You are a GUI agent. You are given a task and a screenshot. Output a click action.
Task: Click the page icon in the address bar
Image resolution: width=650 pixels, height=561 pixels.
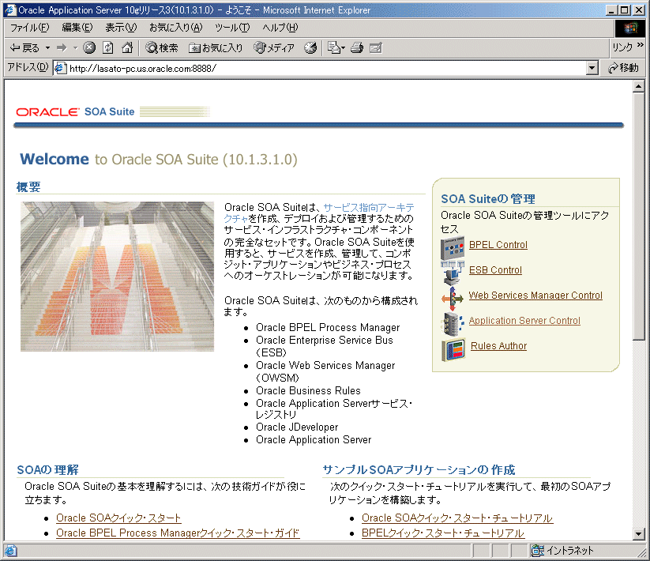pos(61,69)
